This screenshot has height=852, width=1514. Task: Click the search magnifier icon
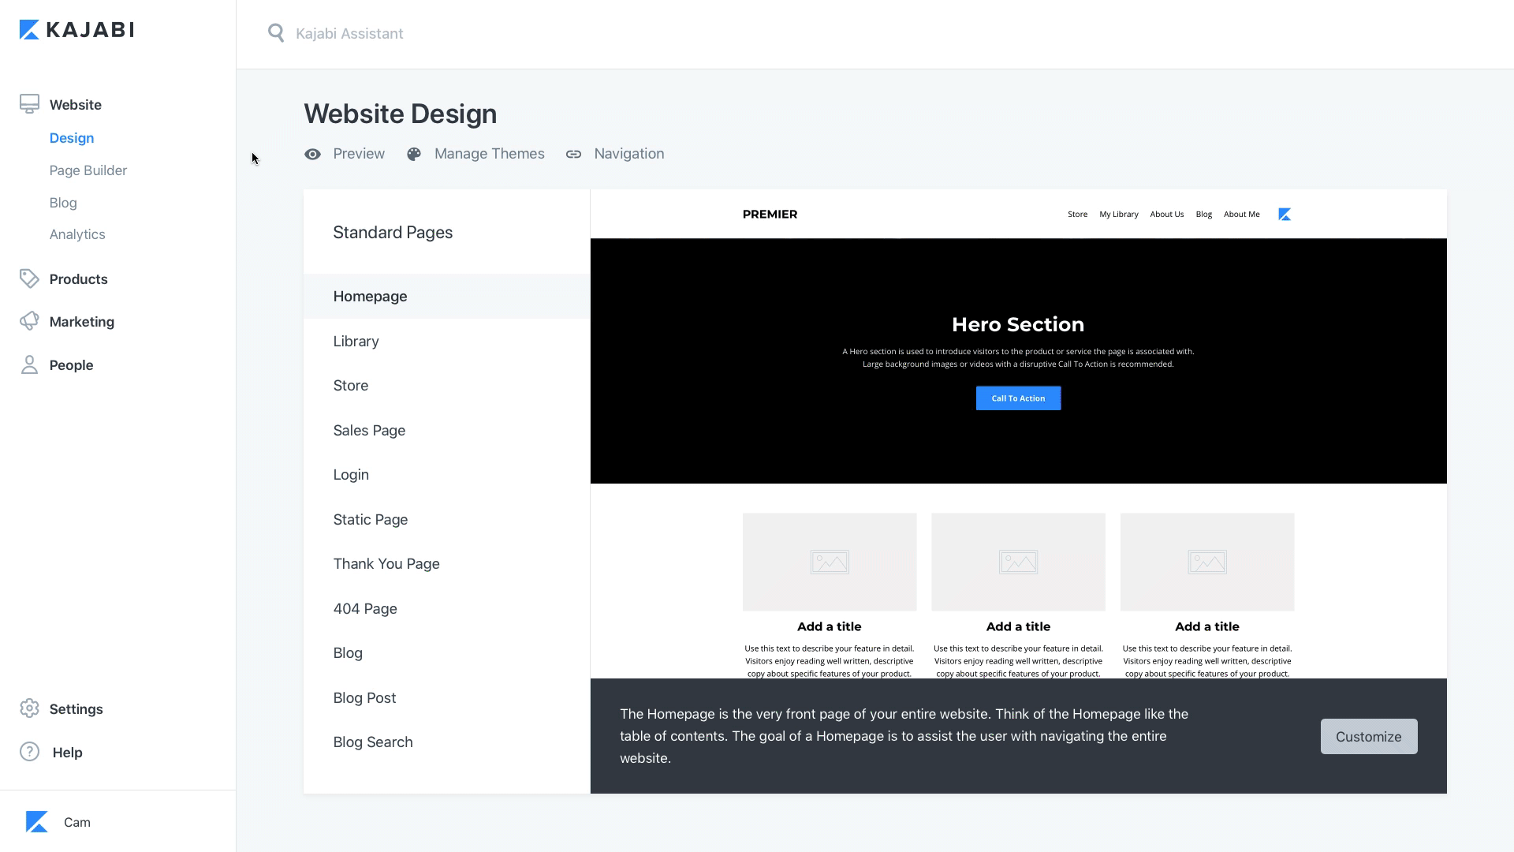tap(275, 33)
